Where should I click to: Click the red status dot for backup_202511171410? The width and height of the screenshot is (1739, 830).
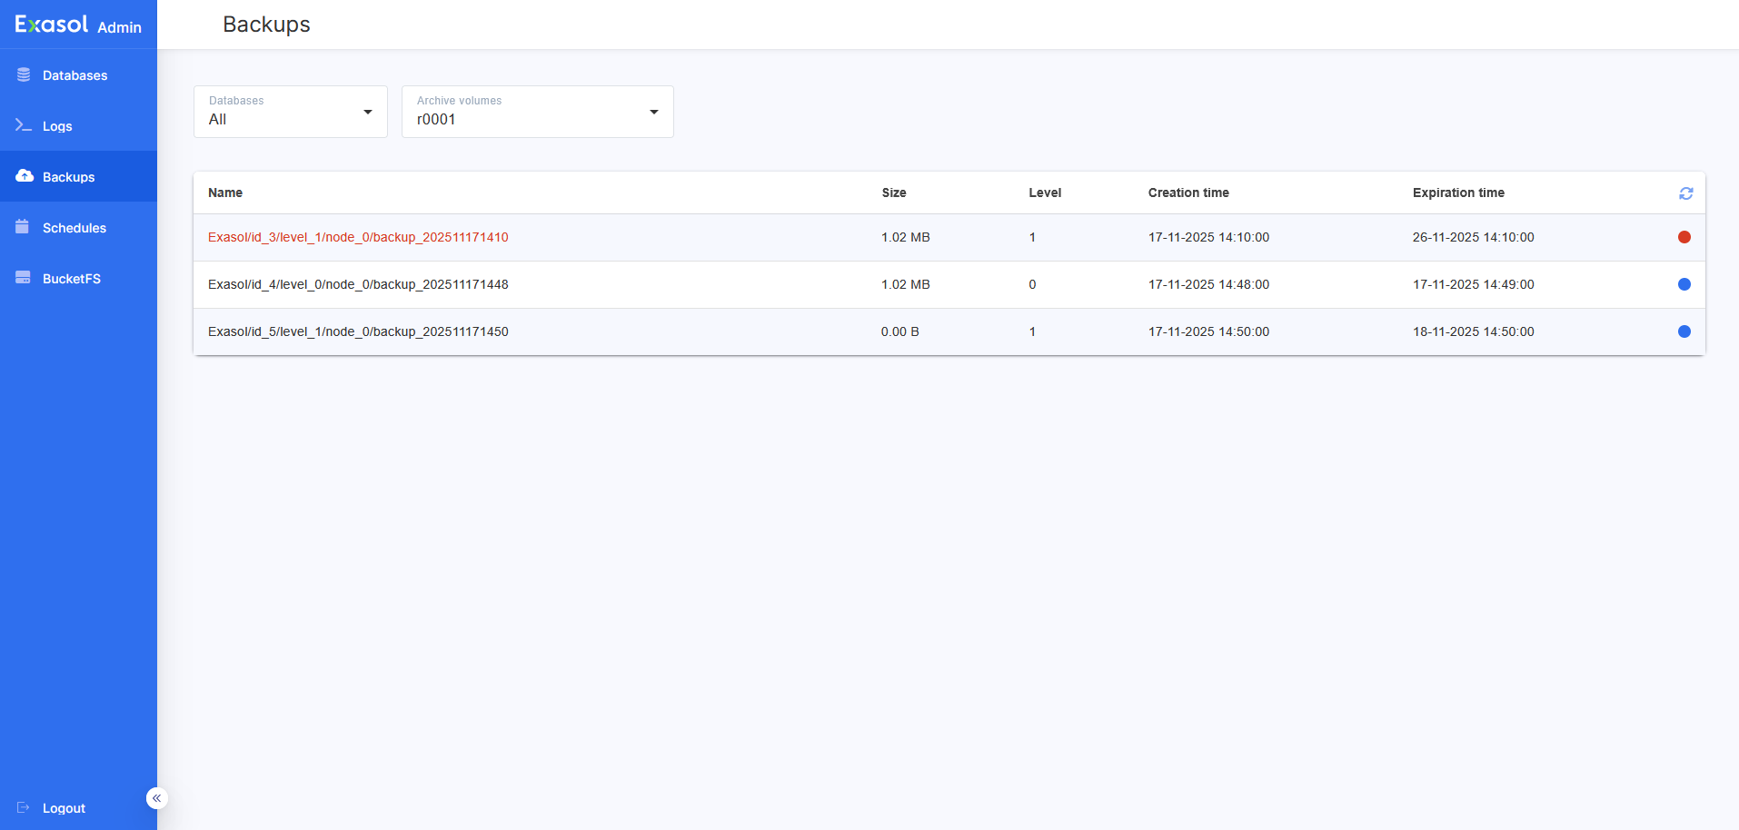[x=1684, y=237]
